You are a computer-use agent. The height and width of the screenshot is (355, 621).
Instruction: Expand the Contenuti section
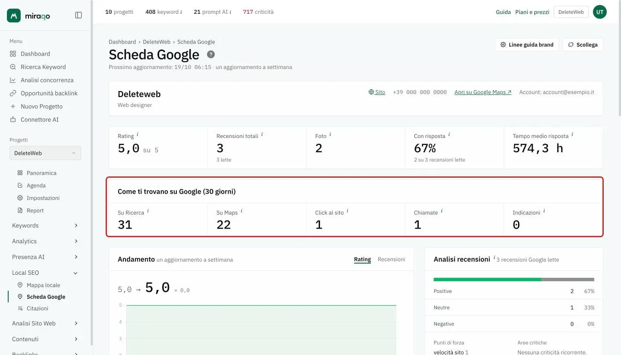point(45,339)
